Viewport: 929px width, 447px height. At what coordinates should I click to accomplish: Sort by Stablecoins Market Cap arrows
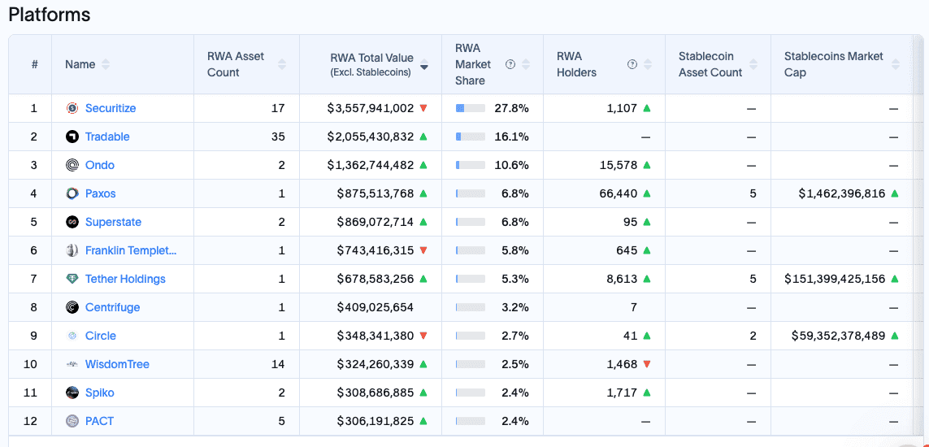pos(895,64)
